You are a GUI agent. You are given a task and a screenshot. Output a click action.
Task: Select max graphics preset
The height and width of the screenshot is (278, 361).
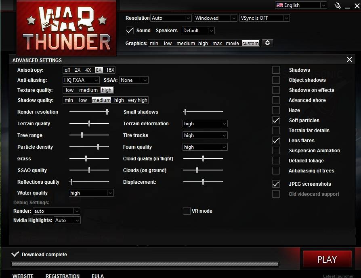(x=217, y=43)
